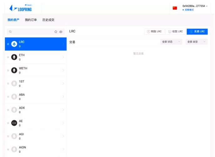Toggle the favorite star for 1ST
215x157 pixels.
(x=8, y=83)
